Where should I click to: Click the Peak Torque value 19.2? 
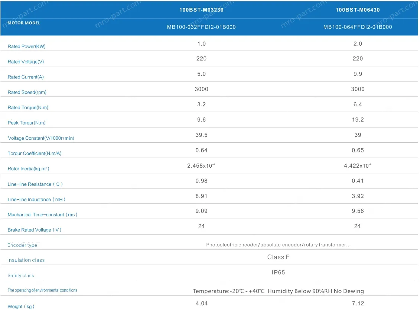click(x=358, y=120)
